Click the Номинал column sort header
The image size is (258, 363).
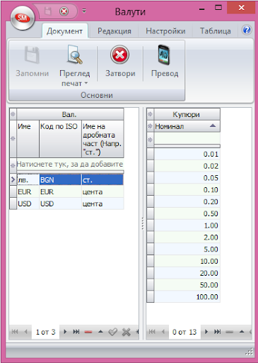click(x=187, y=126)
